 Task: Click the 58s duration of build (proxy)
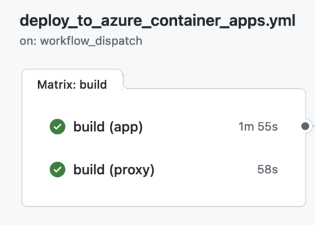(267, 169)
